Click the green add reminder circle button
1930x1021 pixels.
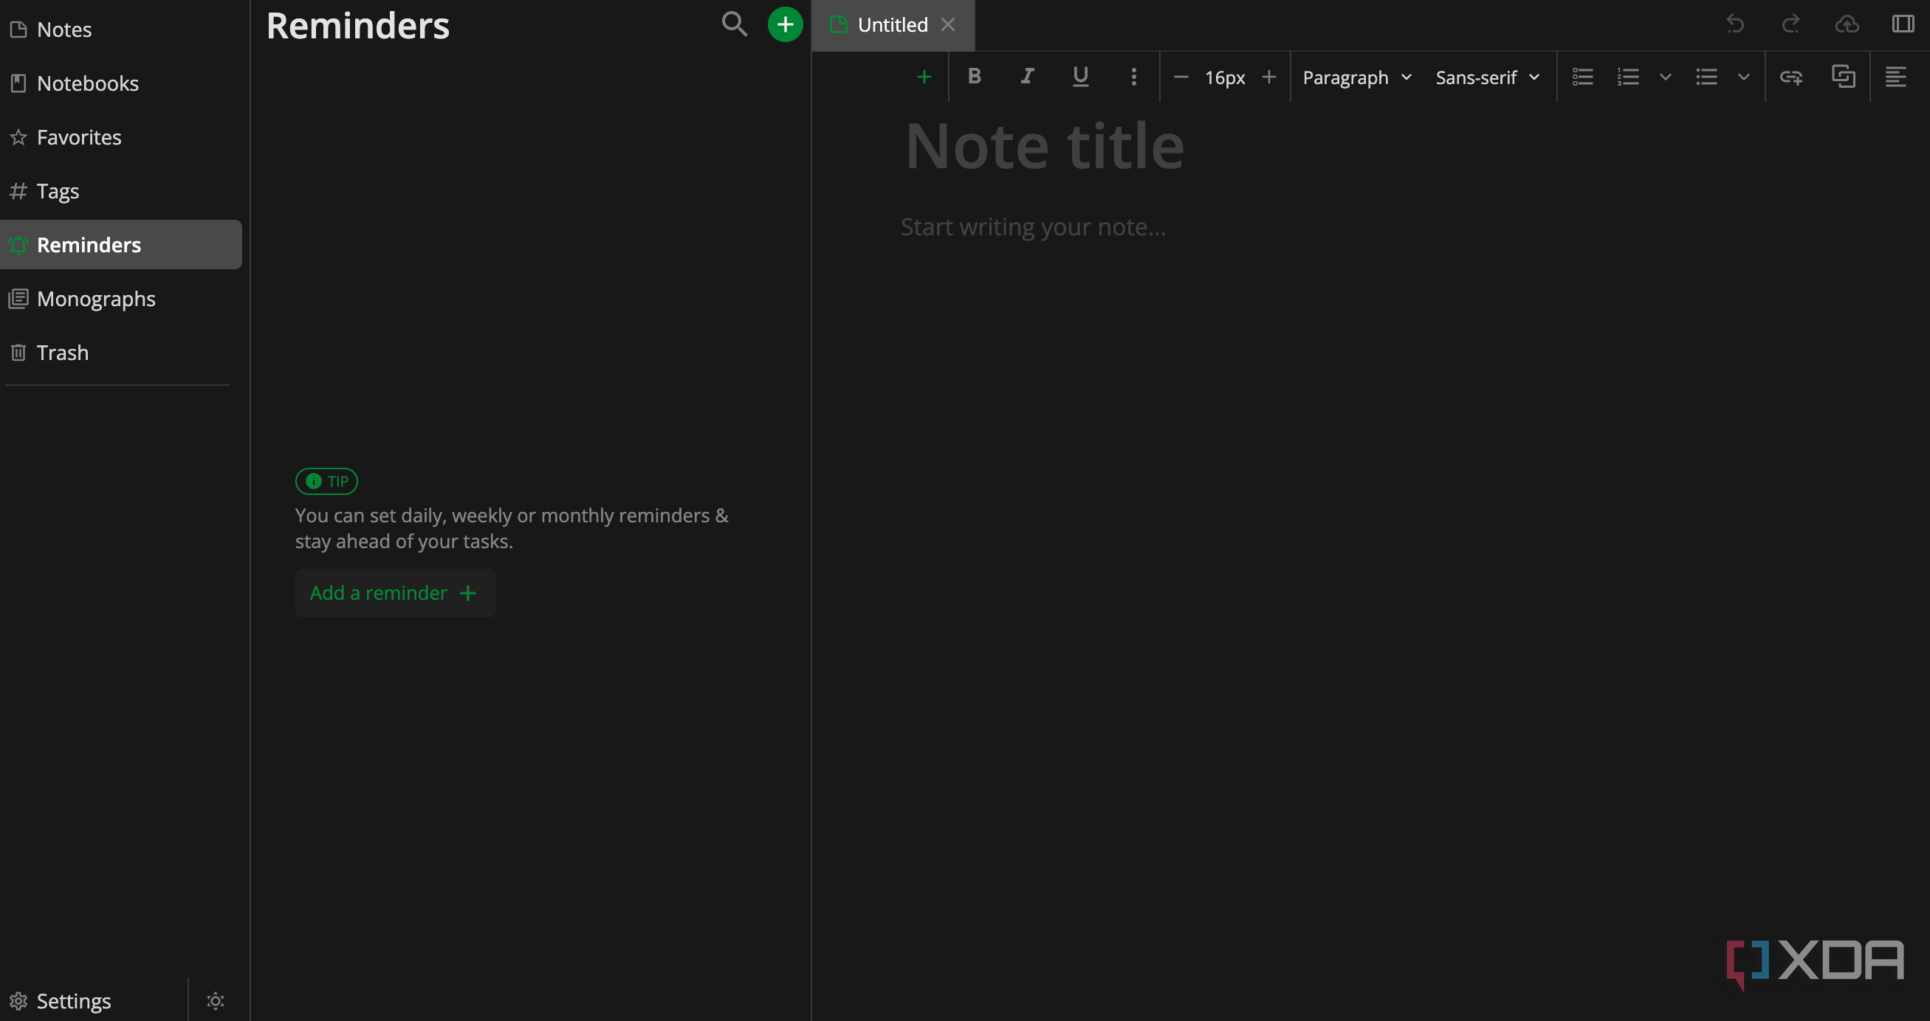tap(784, 24)
